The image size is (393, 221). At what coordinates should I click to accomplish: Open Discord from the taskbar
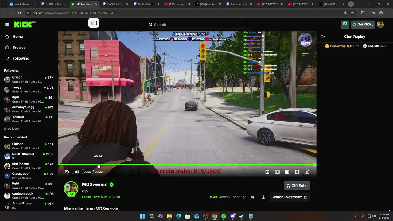233,216
